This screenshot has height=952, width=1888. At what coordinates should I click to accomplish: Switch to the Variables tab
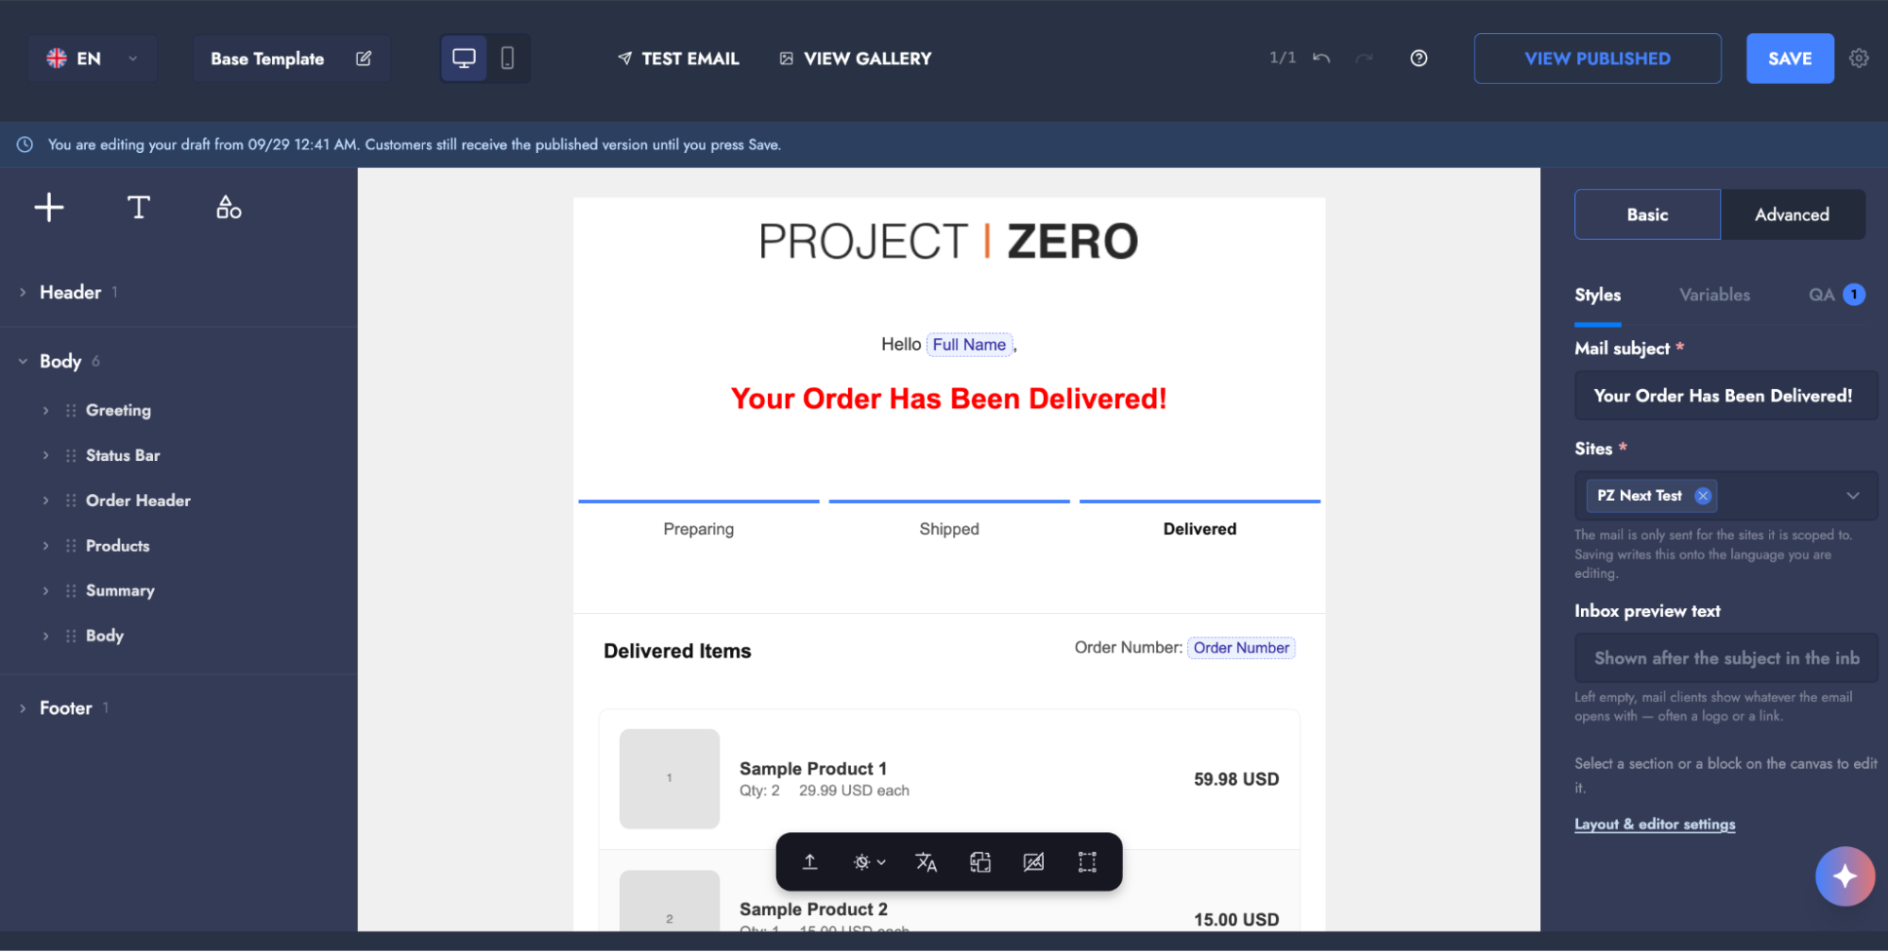click(1714, 295)
